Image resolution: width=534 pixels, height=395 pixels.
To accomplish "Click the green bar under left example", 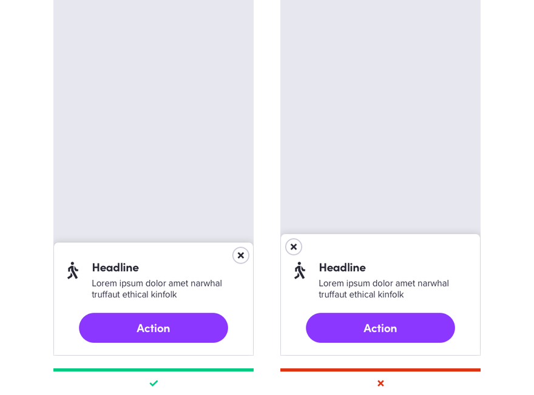I will pyautogui.click(x=154, y=370).
